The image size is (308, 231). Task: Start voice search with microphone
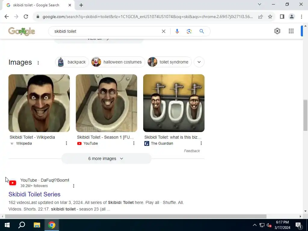177,31
